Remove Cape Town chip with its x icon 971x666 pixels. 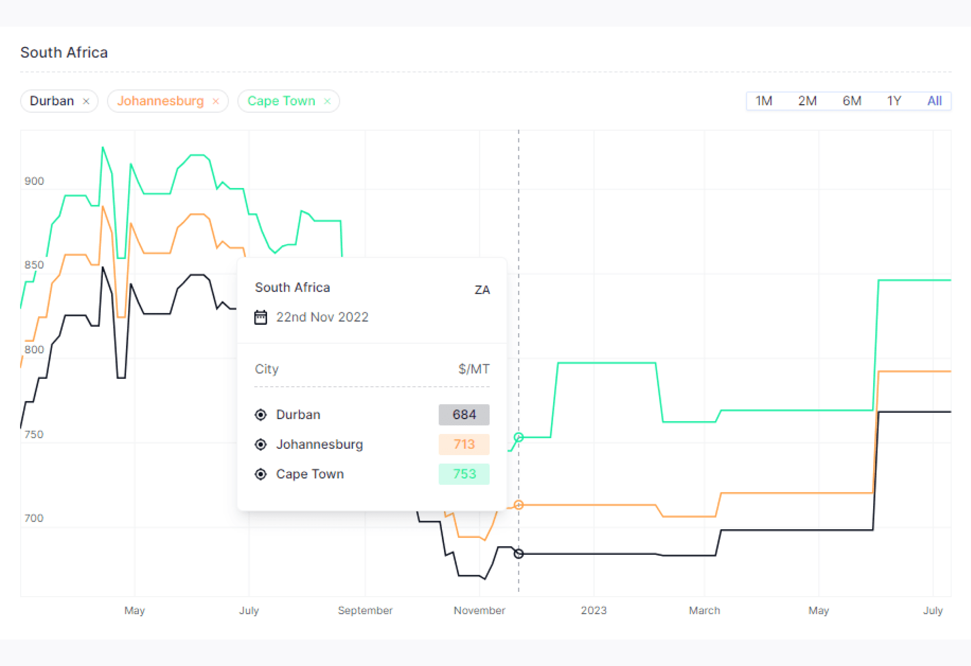327,101
